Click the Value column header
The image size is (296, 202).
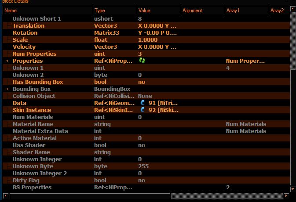pos(159,11)
